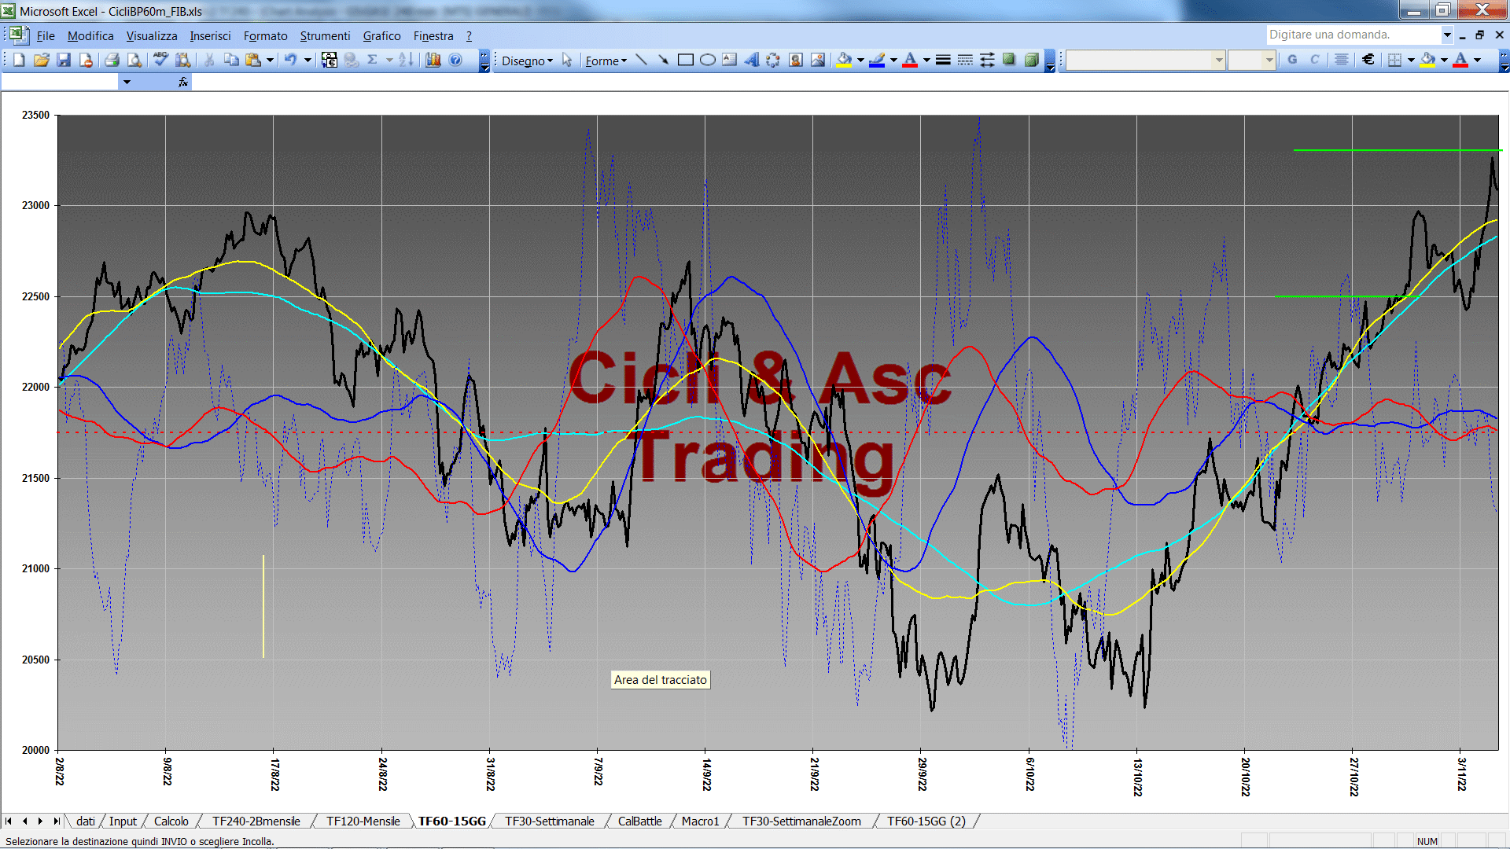Image resolution: width=1510 pixels, height=849 pixels.
Task: Expand the drawing Fill Color arrow
Action: pyautogui.click(x=860, y=61)
